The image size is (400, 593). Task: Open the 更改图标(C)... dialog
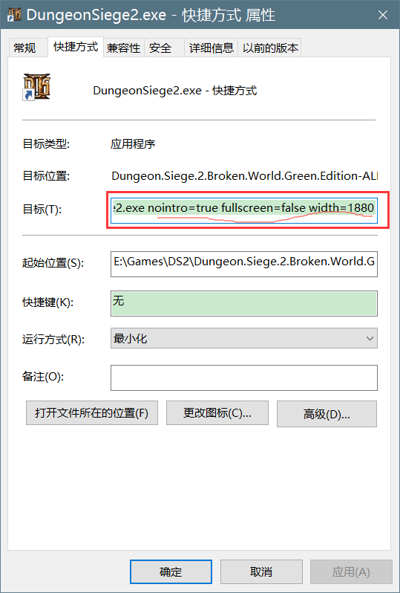217,413
